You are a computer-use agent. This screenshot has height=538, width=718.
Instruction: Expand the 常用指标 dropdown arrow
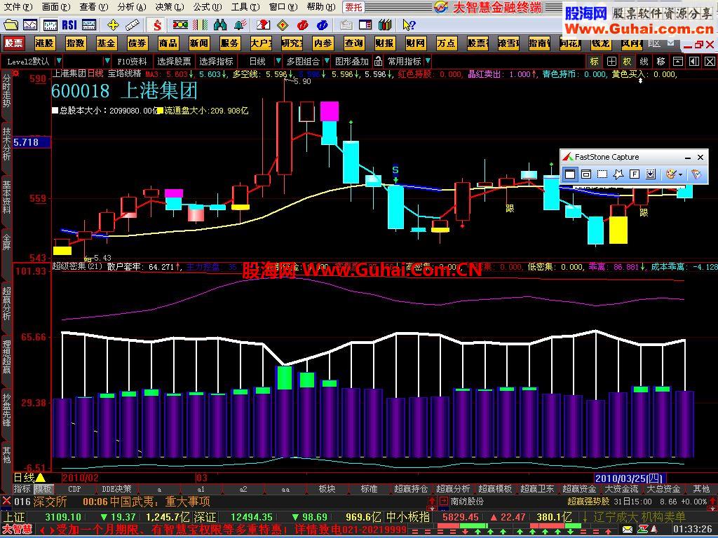pos(428,61)
